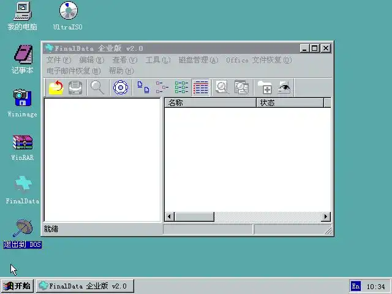Click the drive/save toolbar icon
Image resolution: width=392 pixels, height=294 pixels.
click(x=75, y=87)
